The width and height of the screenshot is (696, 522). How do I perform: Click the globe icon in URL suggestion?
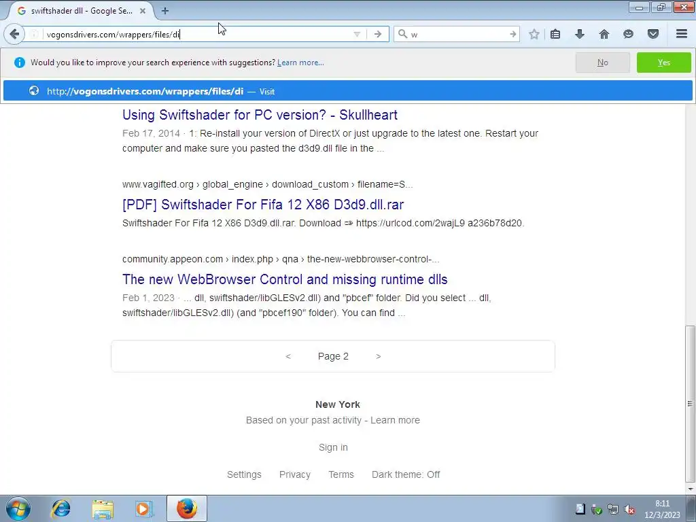click(34, 91)
